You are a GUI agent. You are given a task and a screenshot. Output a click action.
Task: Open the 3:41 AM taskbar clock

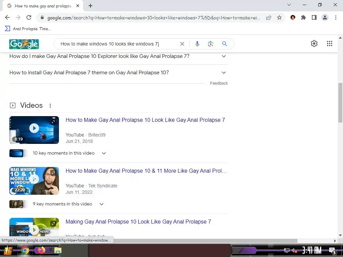pyautogui.click(x=312, y=250)
